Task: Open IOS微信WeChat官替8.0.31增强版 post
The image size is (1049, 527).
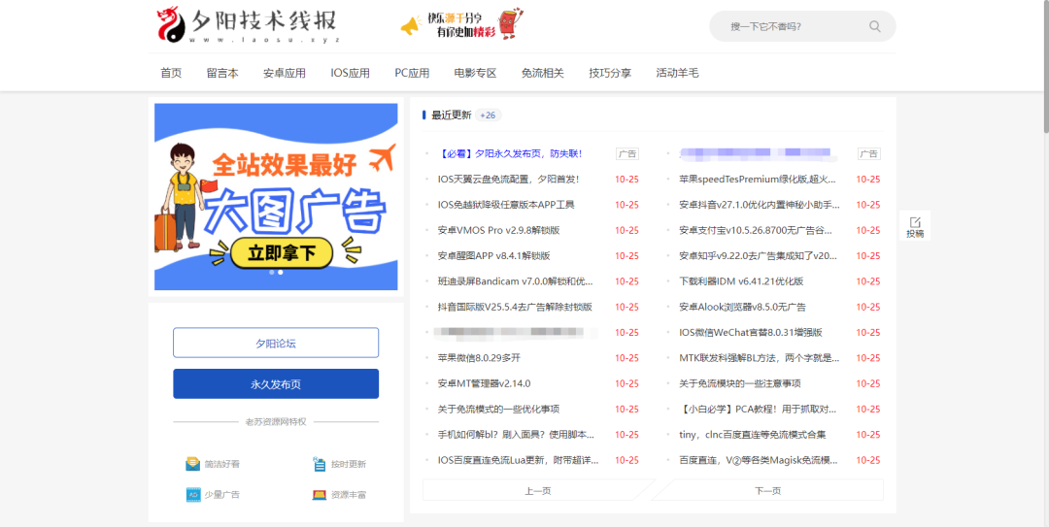Action: coord(751,332)
